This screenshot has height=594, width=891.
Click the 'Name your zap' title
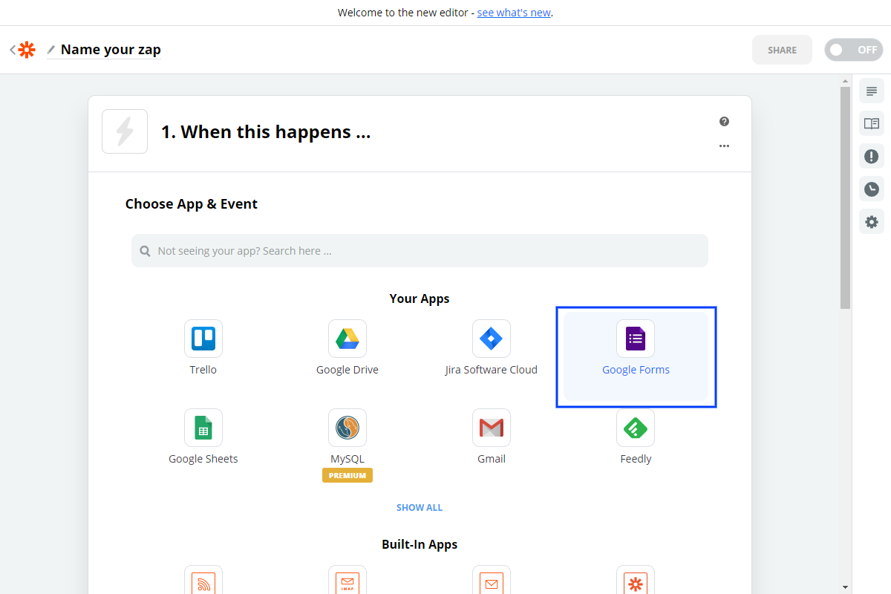pos(111,50)
